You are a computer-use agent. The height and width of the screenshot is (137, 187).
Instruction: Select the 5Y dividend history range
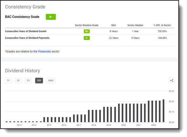28,81
